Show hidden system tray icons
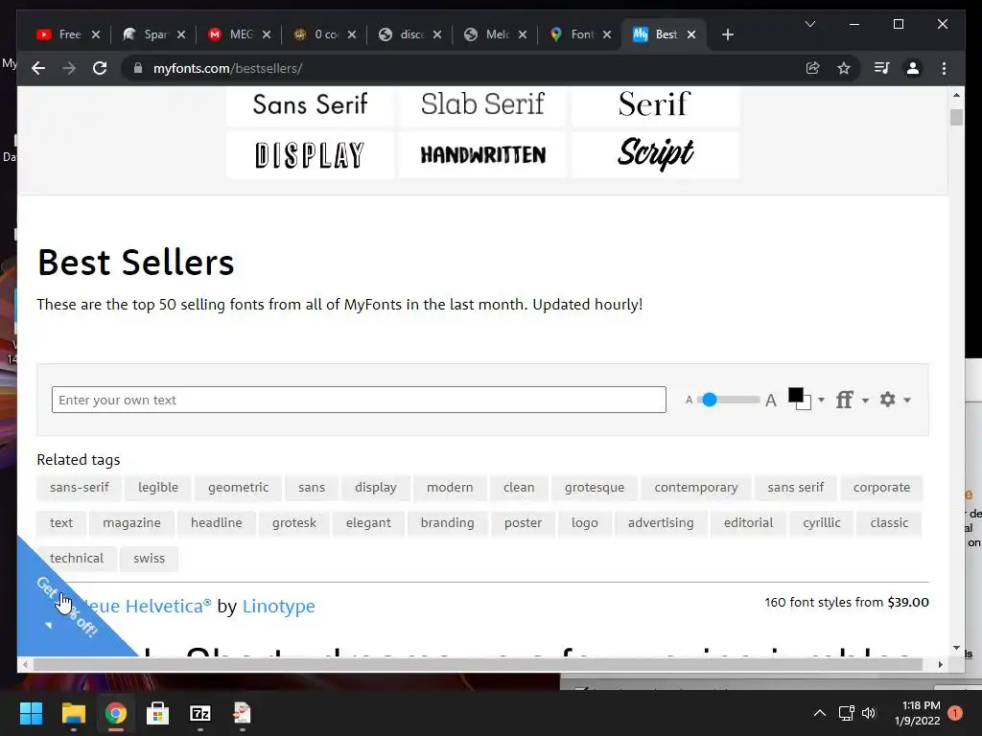The width and height of the screenshot is (982, 736). coord(819,713)
